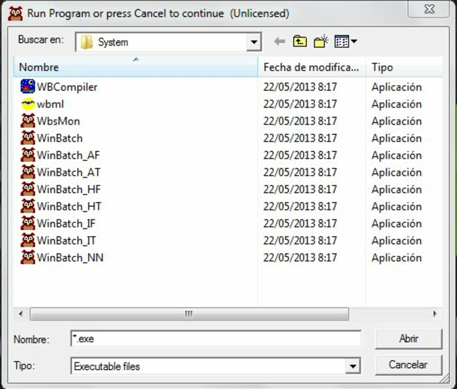
Task: Select the WinBatch_AF file name
Action: click(x=69, y=155)
